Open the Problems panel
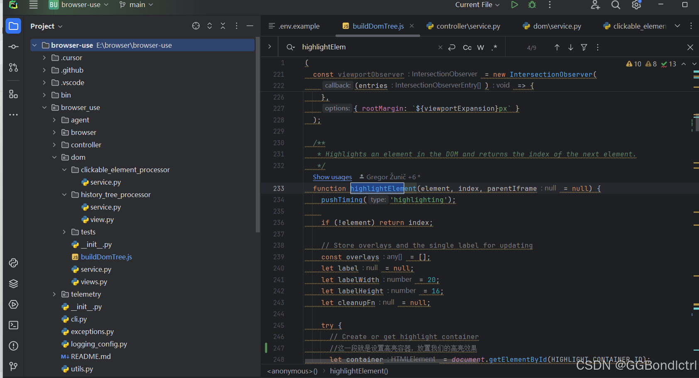The width and height of the screenshot is (699, 378). [x=13, y=346]
